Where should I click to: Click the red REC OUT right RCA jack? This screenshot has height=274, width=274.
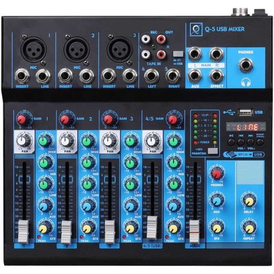(161, 39)
